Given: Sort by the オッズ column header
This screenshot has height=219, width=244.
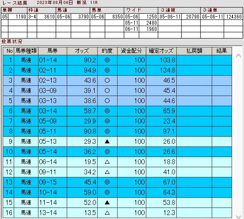Looking at the screenshot, I should click(x=82, y=51).
